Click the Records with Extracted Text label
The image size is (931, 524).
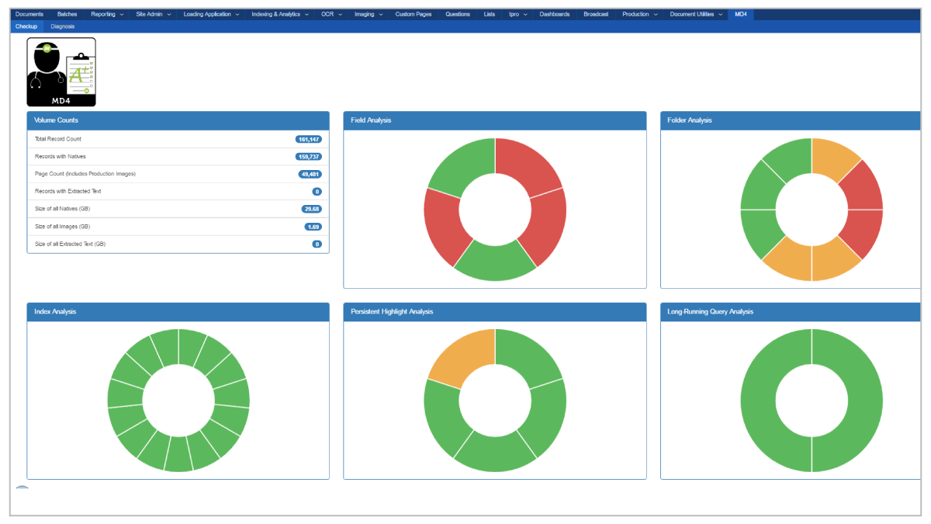click(68, 191)
